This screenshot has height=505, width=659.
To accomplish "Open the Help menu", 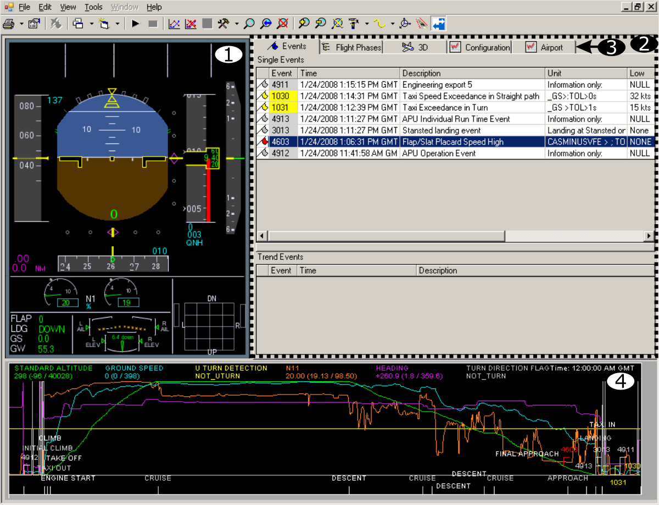I will pyautogui.click(x=154, y=7).
